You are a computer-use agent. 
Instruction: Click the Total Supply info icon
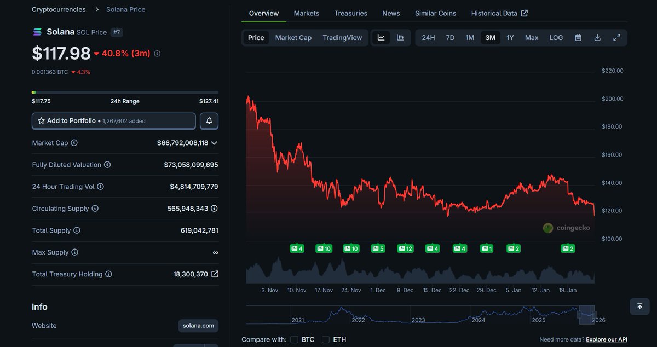point(77,230)
